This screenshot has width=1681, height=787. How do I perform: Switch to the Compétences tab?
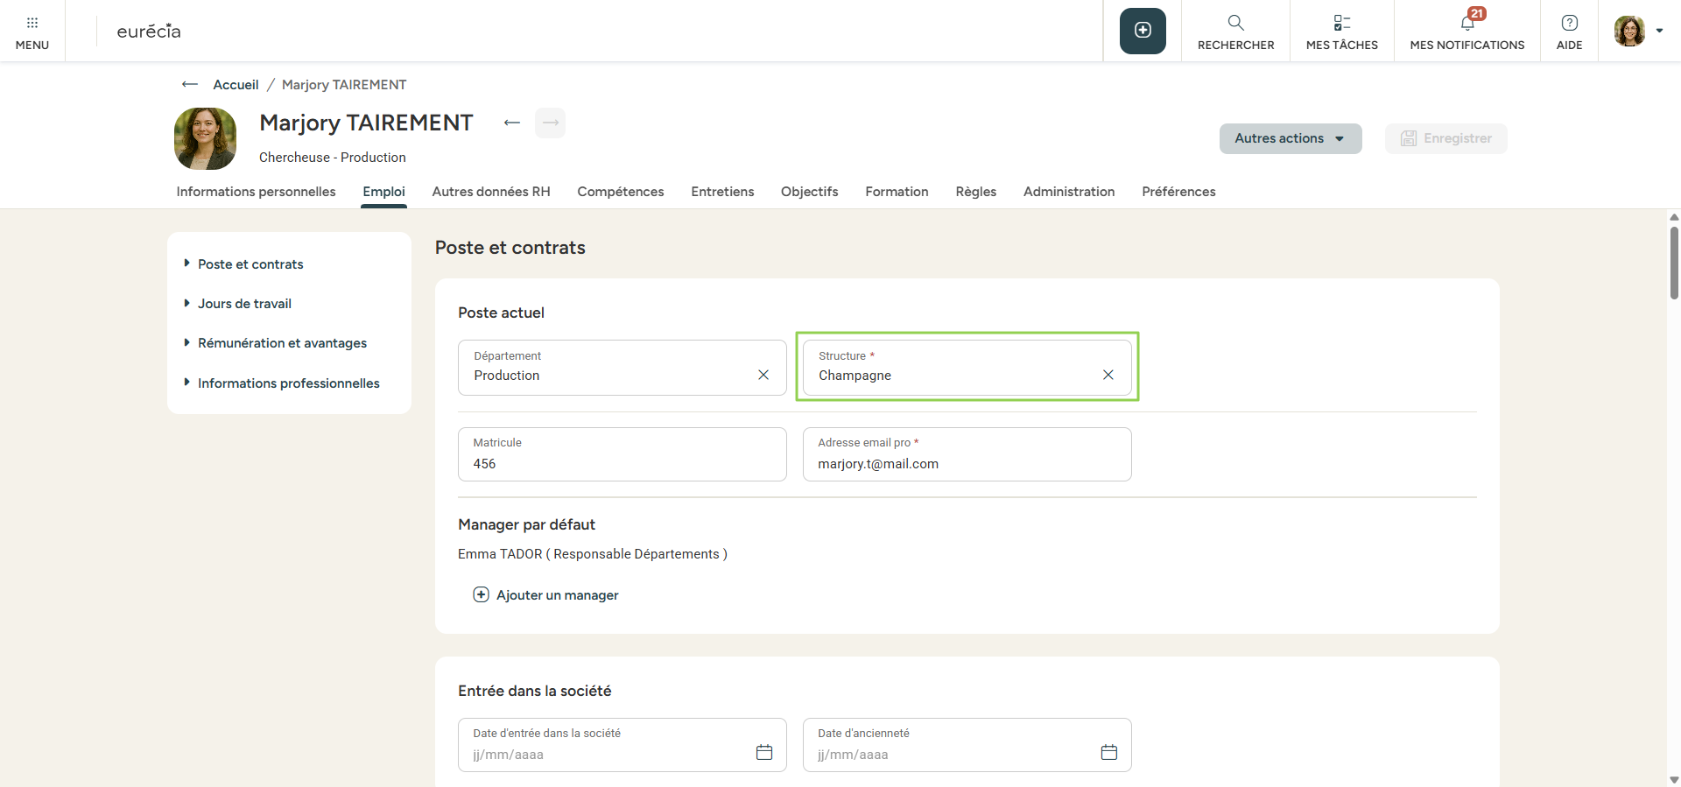[620, 192]
